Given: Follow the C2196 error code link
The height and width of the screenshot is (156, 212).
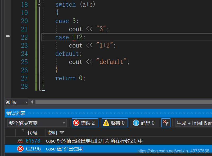Looking at the screenshot, I should [33, 149].
